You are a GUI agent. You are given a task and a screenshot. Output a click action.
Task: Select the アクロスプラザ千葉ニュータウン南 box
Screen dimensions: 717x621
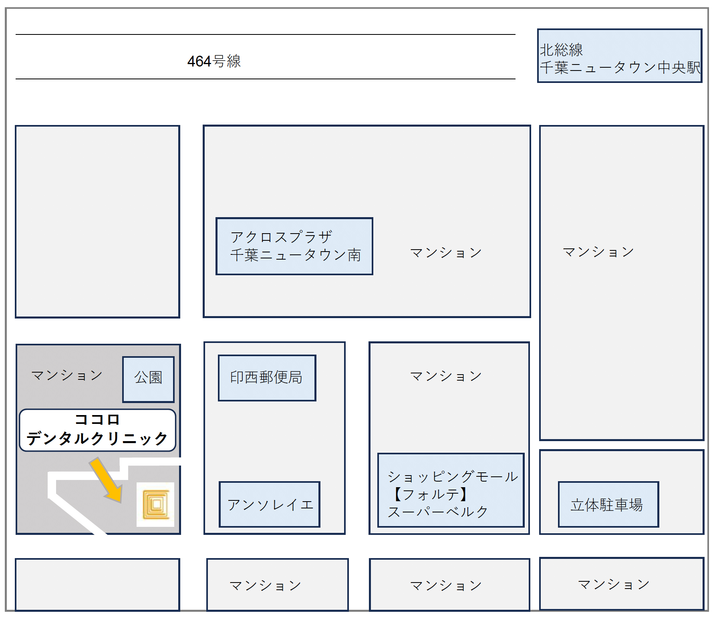(294, 246)
